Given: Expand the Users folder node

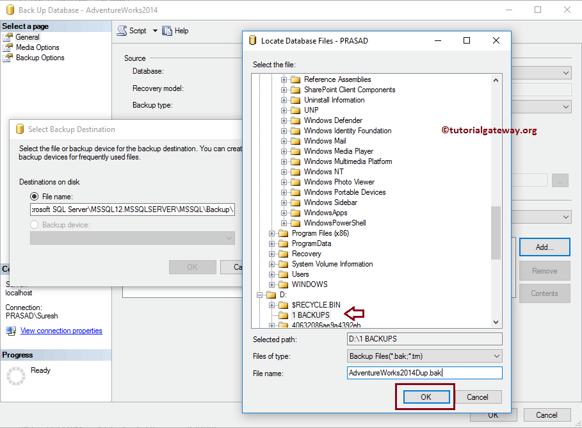Looking at the screenshot, I should (x=271, y=275).
